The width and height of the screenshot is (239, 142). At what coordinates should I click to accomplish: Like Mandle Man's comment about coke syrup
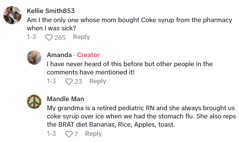[x=69, y=134]
